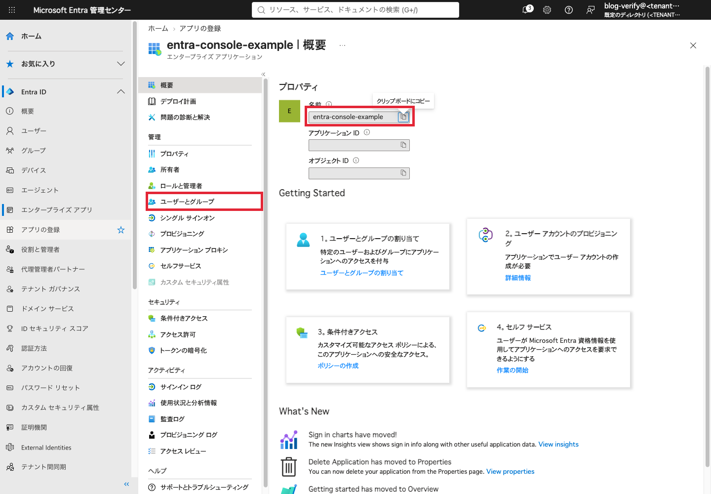The width and height of the screenshot is (711, 494).
Task: Collapse the resource menu with double chevron
Action: tap(263, 74)
